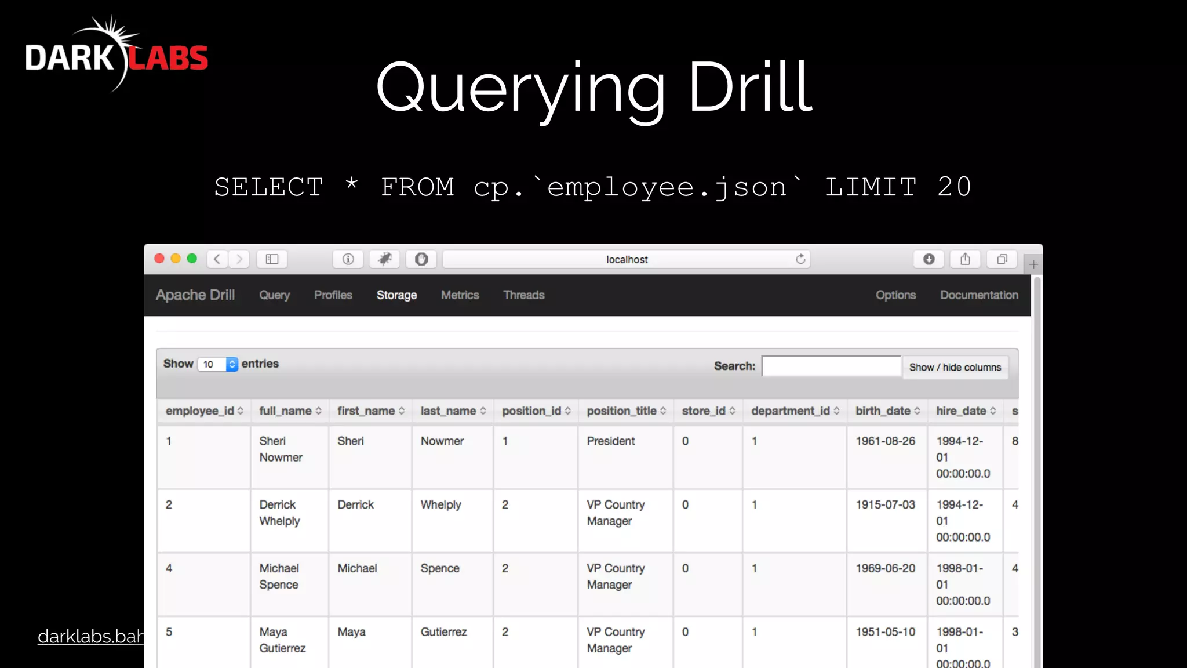Click the bug extension toolbar icon

pos(385,259)
